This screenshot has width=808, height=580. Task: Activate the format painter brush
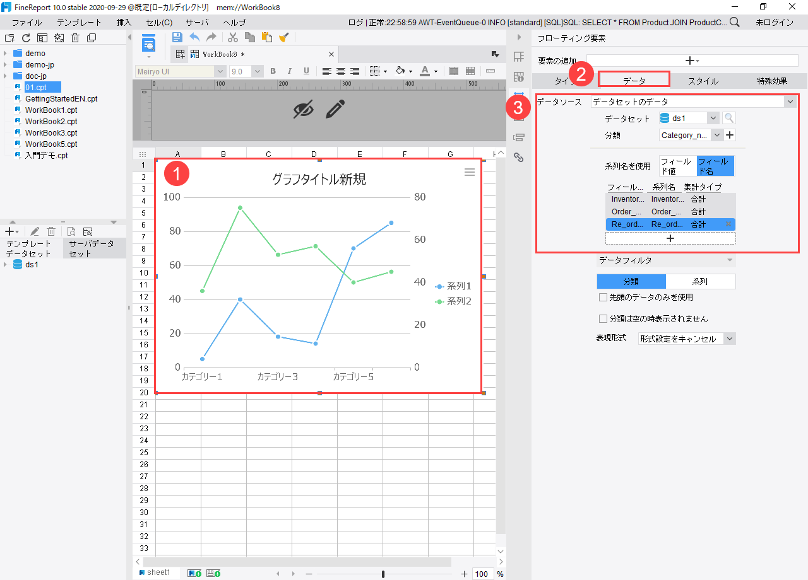[x=283, y=37]
